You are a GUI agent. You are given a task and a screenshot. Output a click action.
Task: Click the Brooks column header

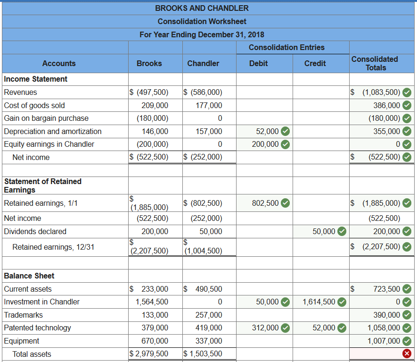pos(149,63)
